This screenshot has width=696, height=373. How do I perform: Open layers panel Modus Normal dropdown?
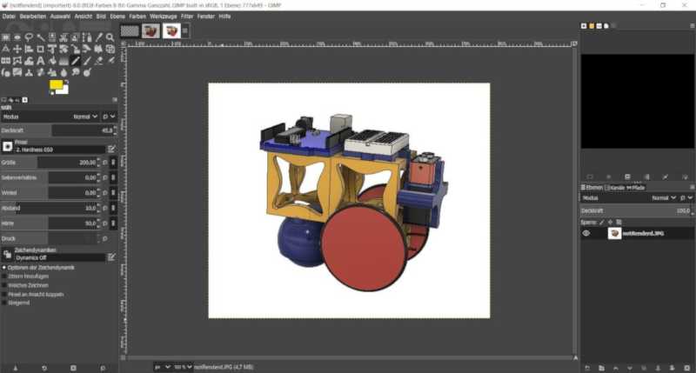(x=629, y=198)
